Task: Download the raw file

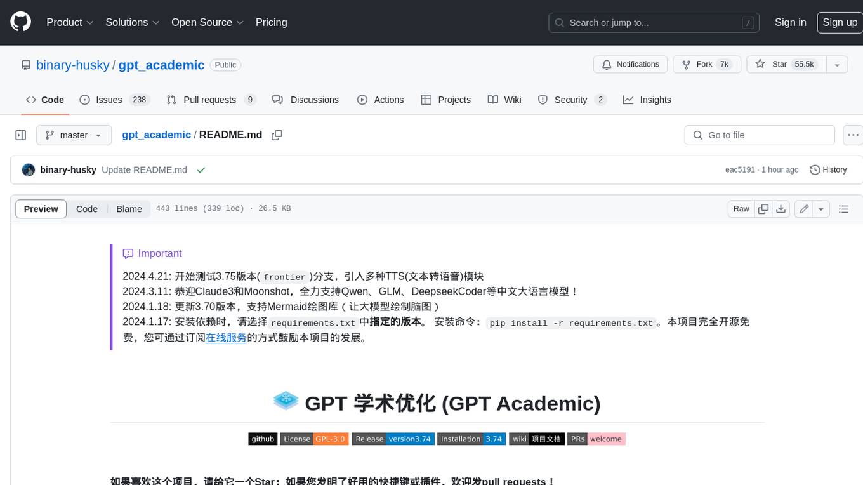Action: click(781, 209)
